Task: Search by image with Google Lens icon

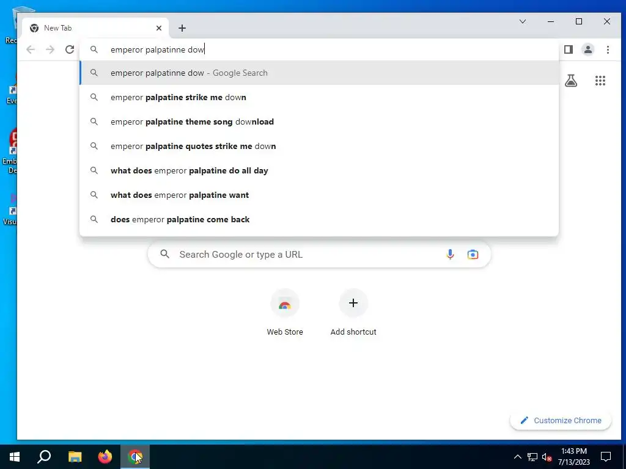Action: 473,255
